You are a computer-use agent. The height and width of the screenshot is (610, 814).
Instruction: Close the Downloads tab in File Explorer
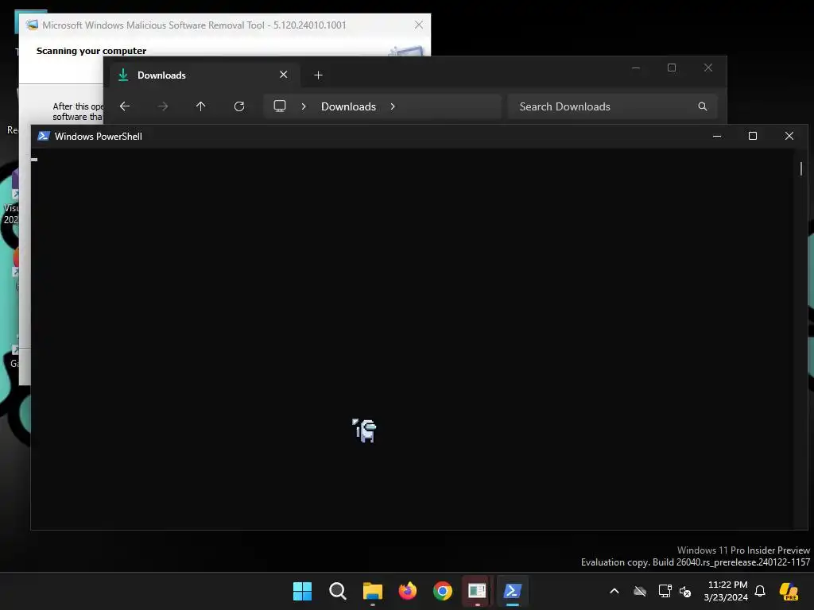[284, 75]
